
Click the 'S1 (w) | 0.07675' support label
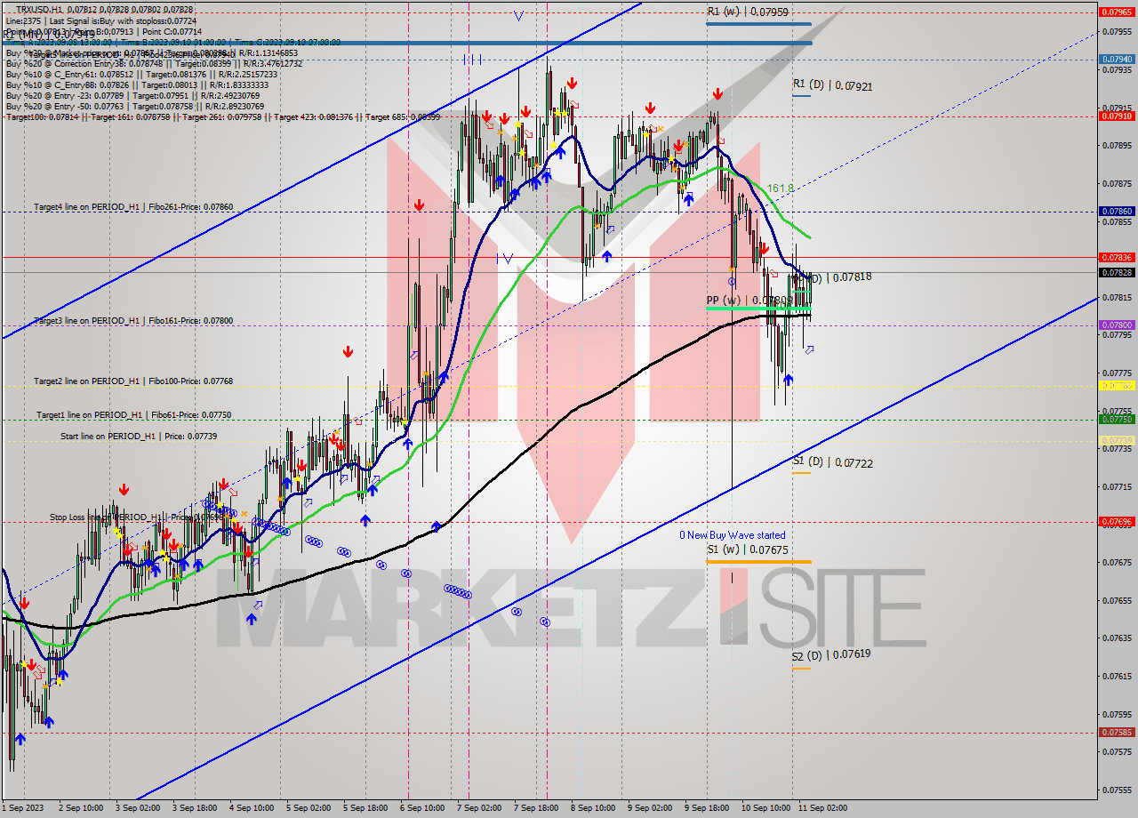[748, 550]
